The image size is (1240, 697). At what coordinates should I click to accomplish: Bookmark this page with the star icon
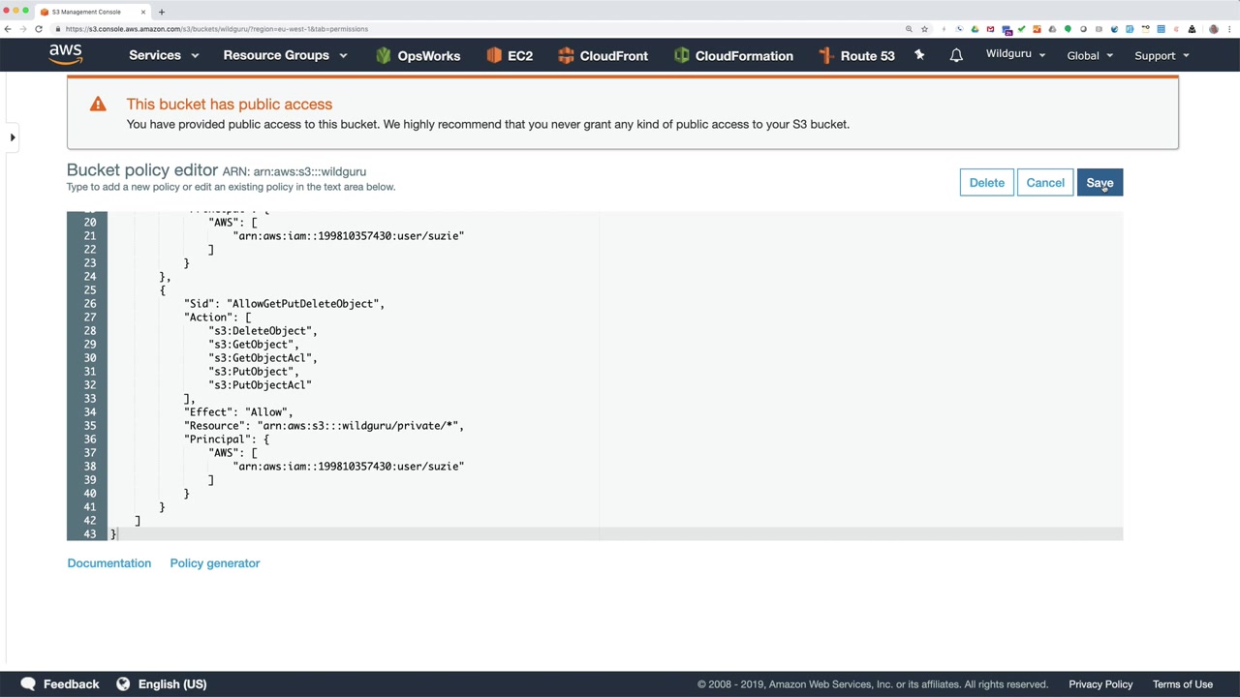tap(924, 29)
